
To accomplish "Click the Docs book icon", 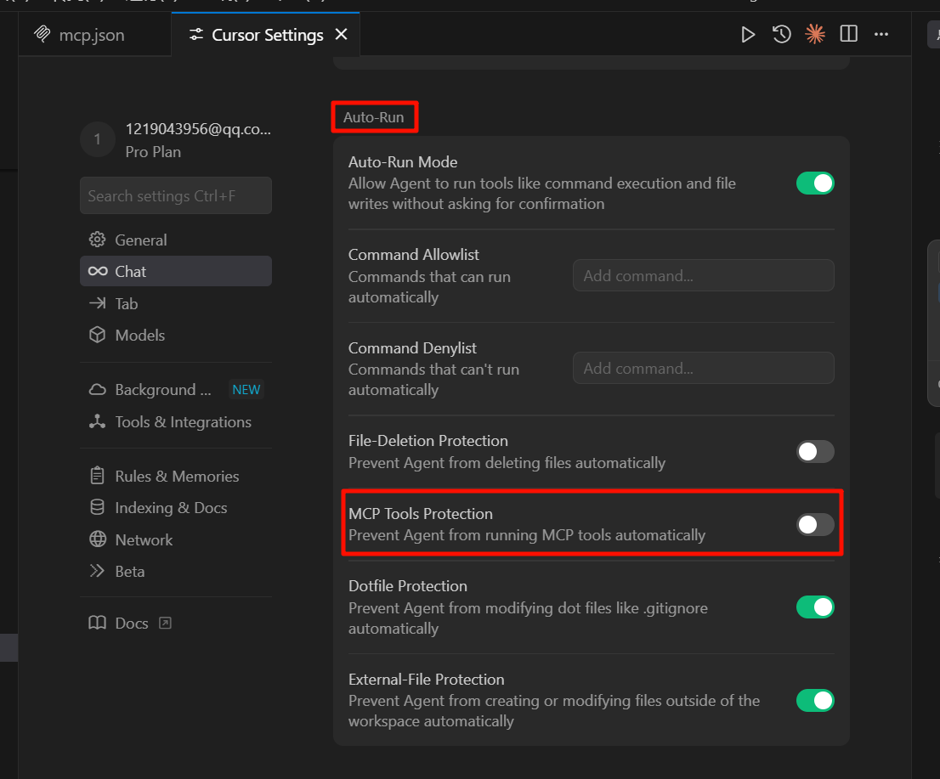I will 97,623.
